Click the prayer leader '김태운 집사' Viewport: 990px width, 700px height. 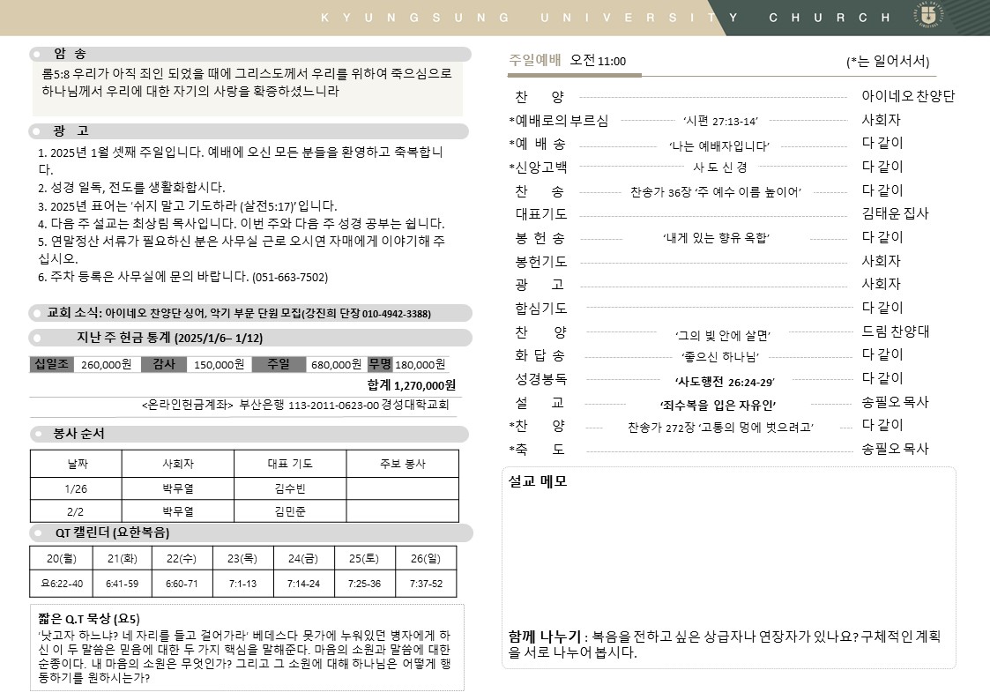(x=896, y=214)
